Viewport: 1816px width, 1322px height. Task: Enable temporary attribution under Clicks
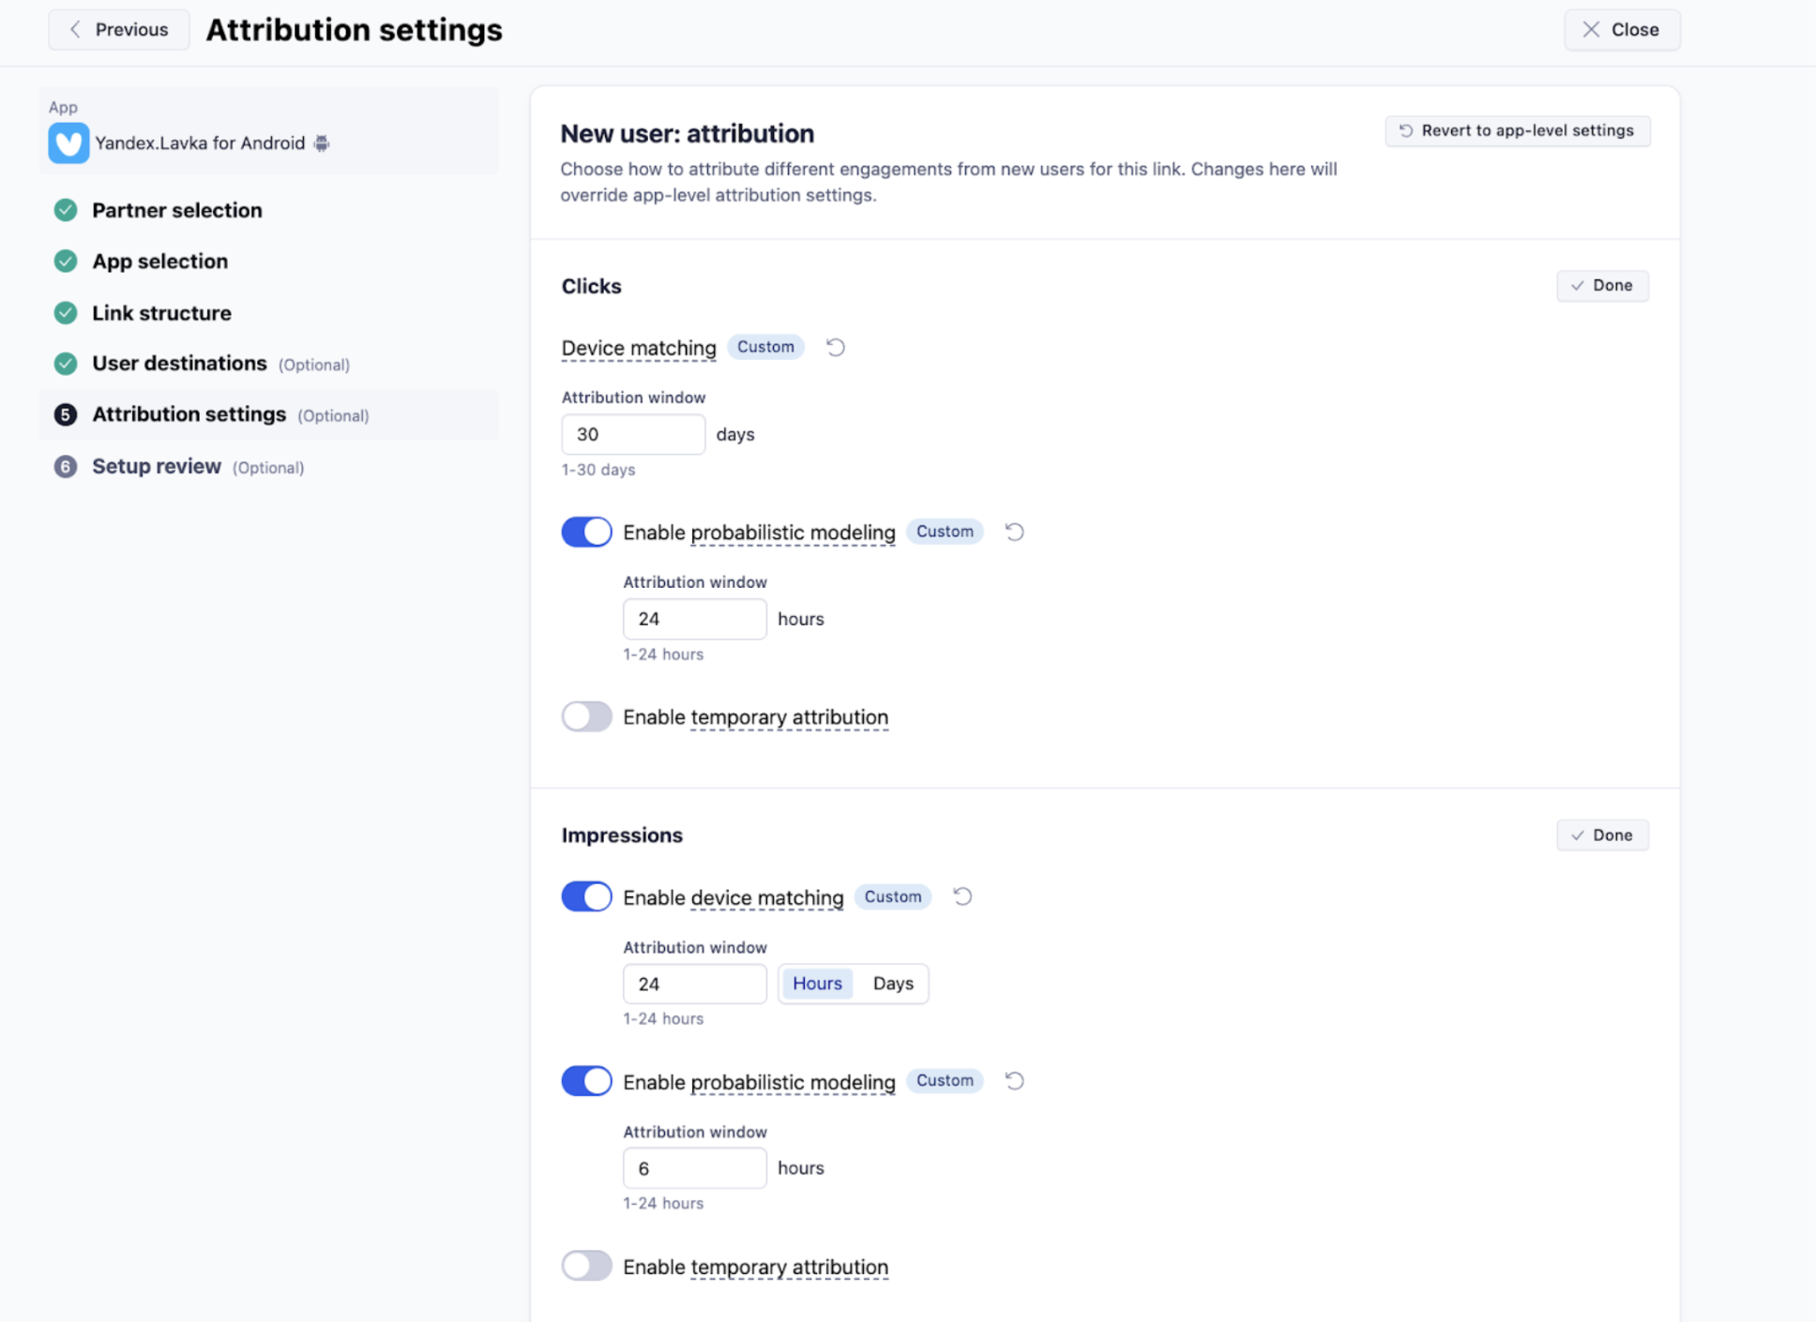[586, 717]
